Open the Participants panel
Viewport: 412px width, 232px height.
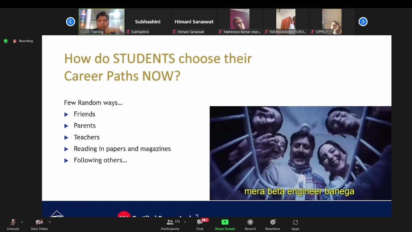170,225
